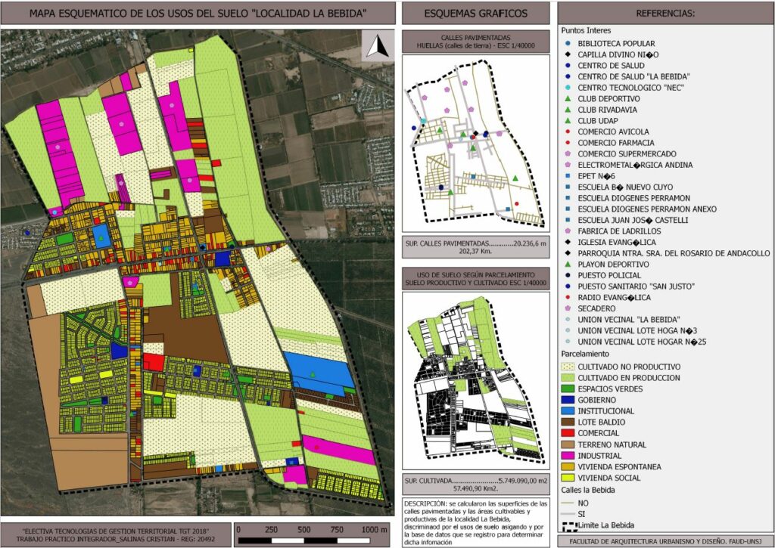Click the ESCUELA JUAN JOSE CASTELLI square symbol
Viewport: 775px width, 548px height.
click(568, 220)
